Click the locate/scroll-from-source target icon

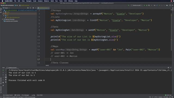point(28,8)
